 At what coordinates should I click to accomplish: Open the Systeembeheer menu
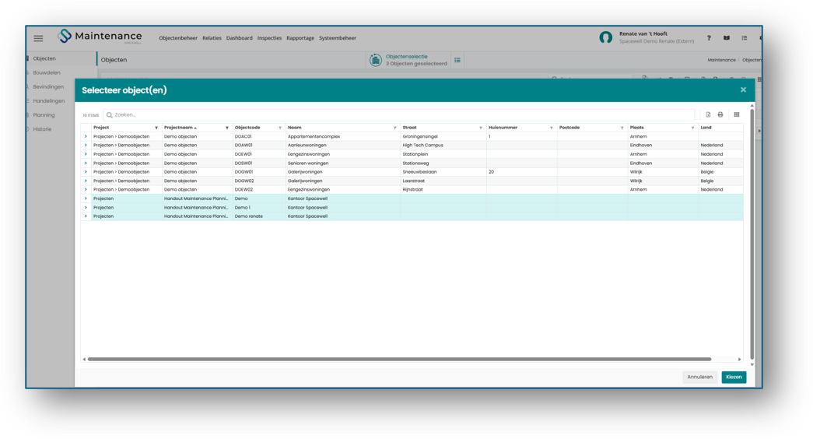click(x=338, y=38)
